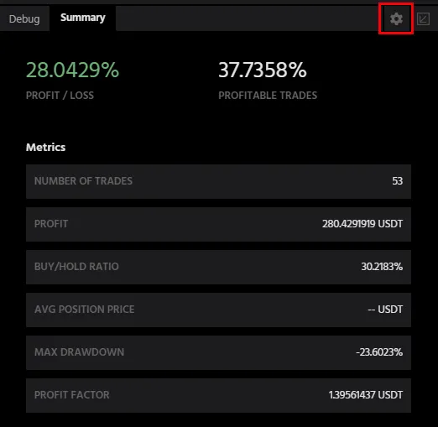Click the collapse panel arrow icon
This screenshot has width=438, height=427.
point(423,19)
